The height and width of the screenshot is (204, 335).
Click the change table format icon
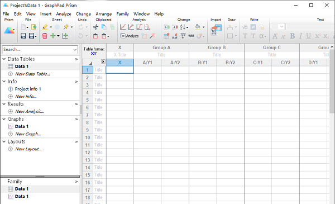coord(166,36)
